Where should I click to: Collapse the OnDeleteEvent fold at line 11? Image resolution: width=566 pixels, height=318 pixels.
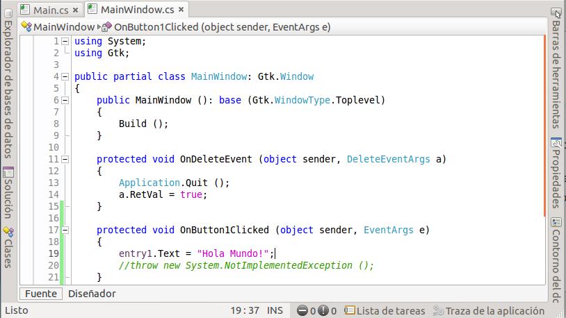(x=65, y=160)
